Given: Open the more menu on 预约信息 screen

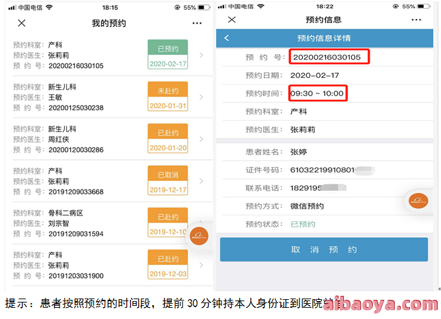Looking at the screenshot, I should pyautogui.click(x=416, y=20).
